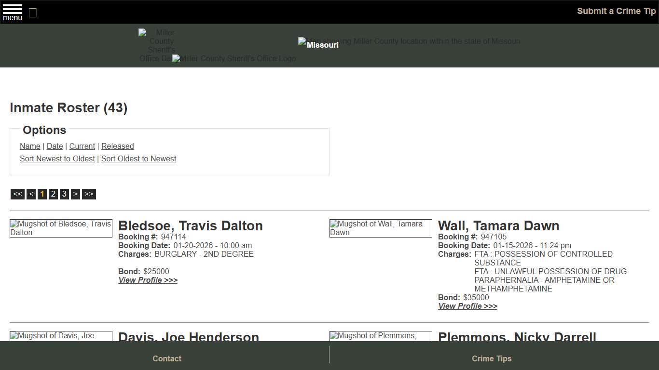Sort inmate roster by Name
659x370 pixels.
30,146
